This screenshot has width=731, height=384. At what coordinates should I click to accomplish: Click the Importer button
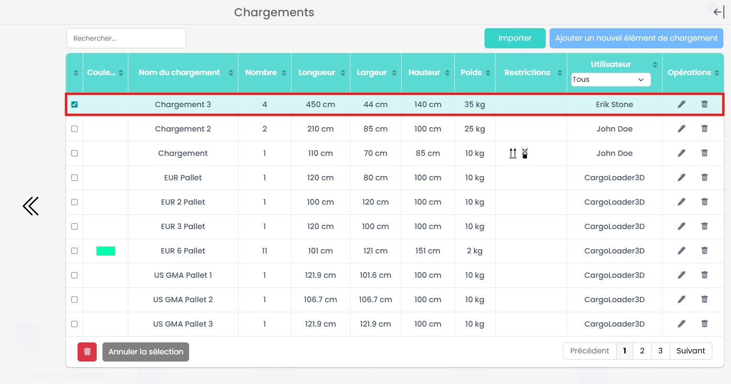pos(515,38)
